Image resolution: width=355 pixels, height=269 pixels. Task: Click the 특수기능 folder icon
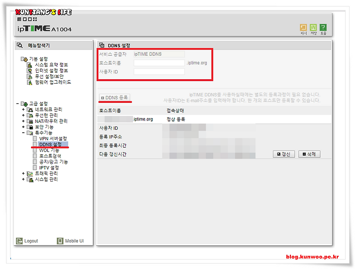tap(30, 133)
